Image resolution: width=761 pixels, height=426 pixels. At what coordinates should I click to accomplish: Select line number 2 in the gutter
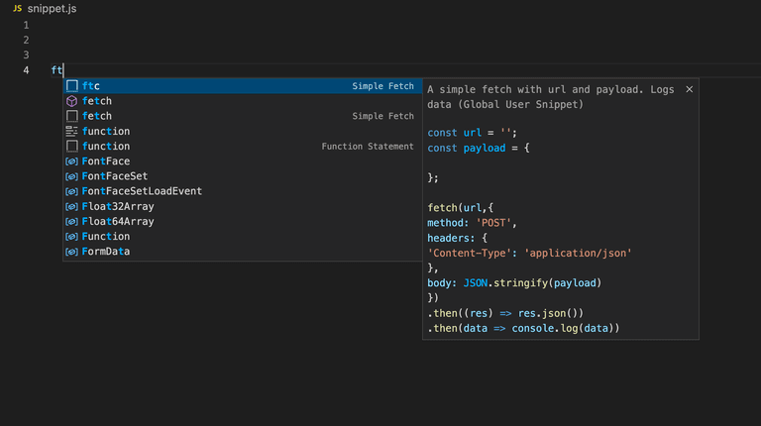[26, 40]
